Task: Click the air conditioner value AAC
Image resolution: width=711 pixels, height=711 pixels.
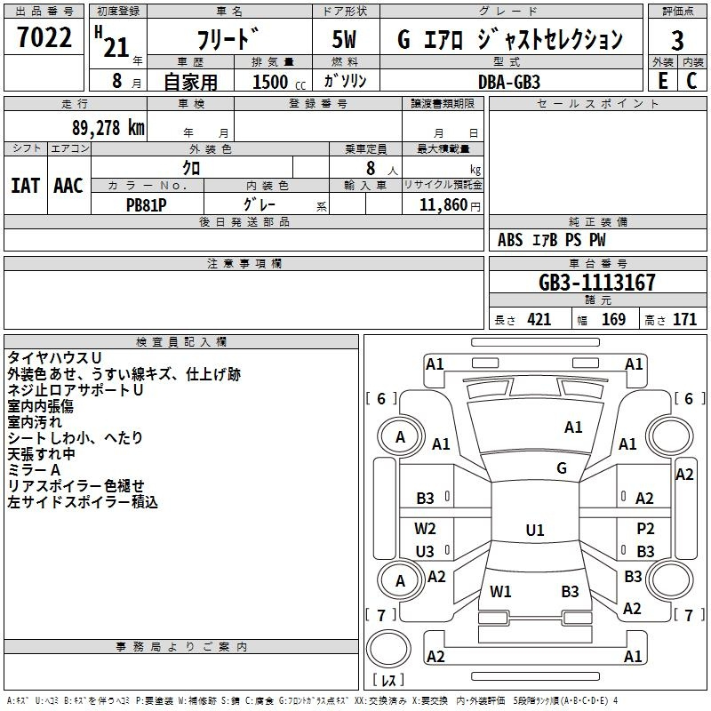Action: pos(68,186)
